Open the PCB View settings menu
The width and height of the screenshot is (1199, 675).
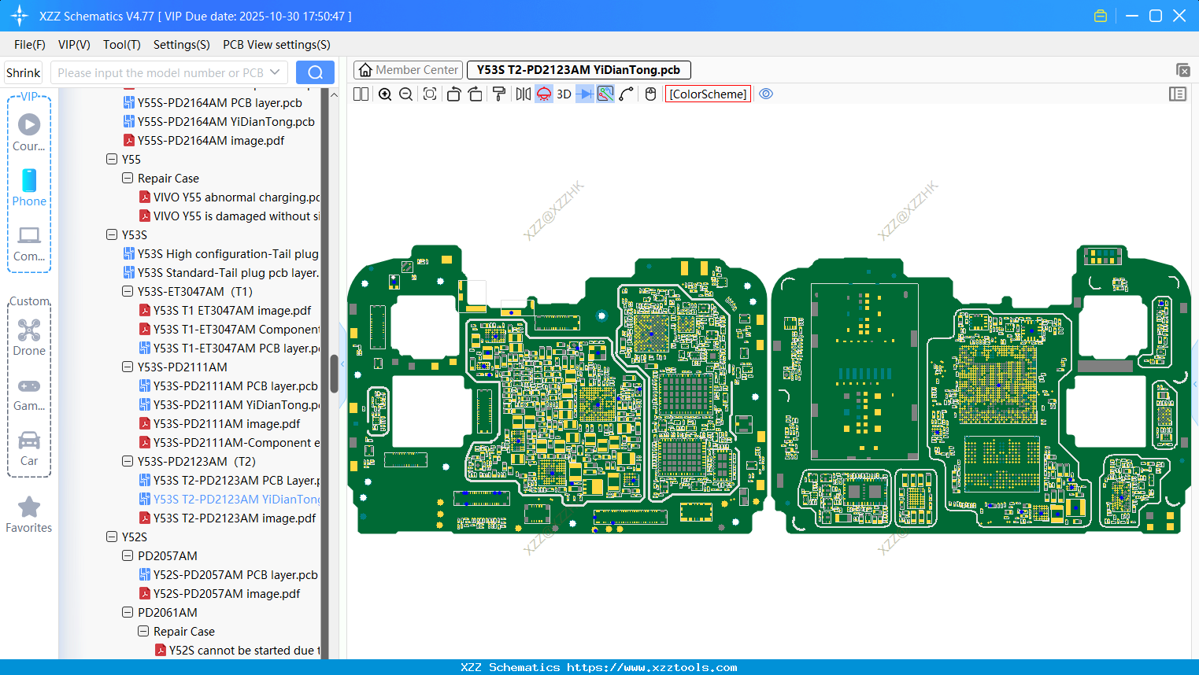click(x=276, y=45)
